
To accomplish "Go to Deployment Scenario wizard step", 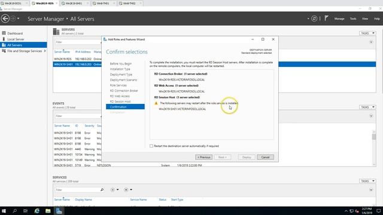I will click(x=123, y=79).
